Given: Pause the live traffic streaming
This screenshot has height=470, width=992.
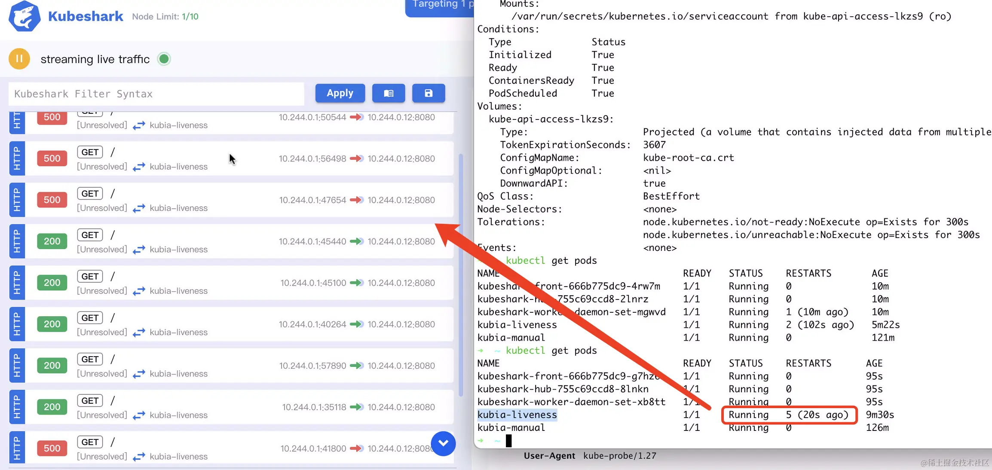Looking at the screenshot, I should pyautogui.click(x=19, y=59).
